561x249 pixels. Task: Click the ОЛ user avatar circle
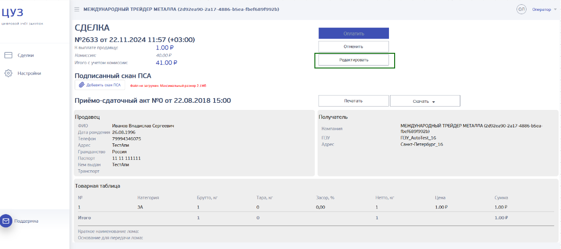(x=521, y=9)
